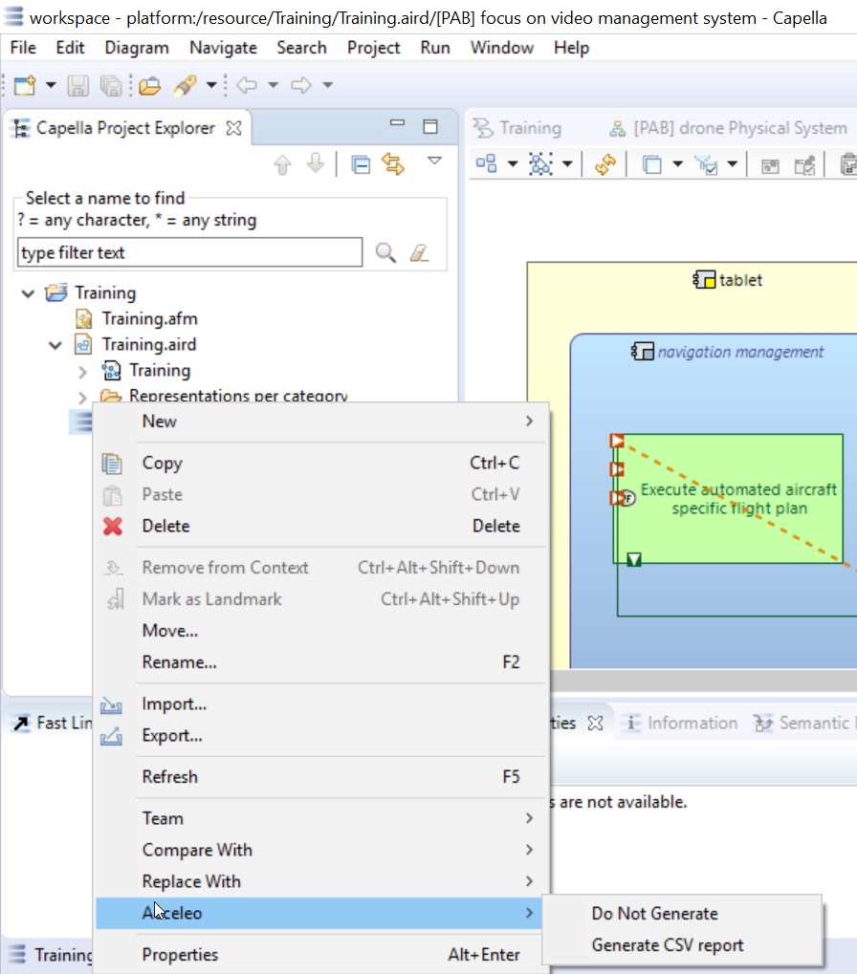The height and width of the screenshot is (974, 857).
Task: Click the Select All diagram toolbar icon
Action: [x=540, y=164]
